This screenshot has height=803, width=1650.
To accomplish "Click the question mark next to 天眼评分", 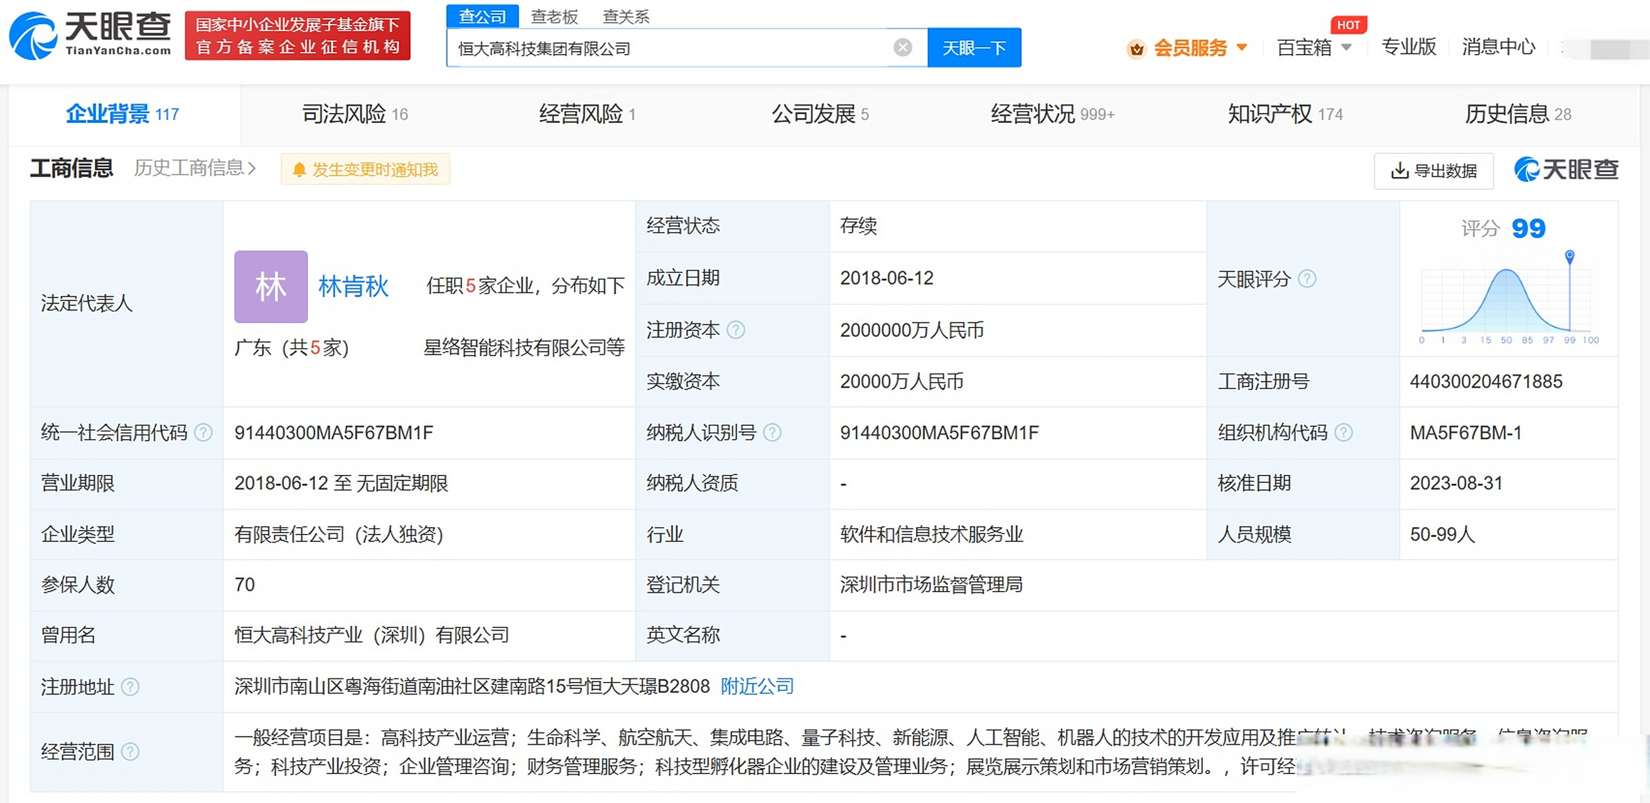I will click(1308, 279).
